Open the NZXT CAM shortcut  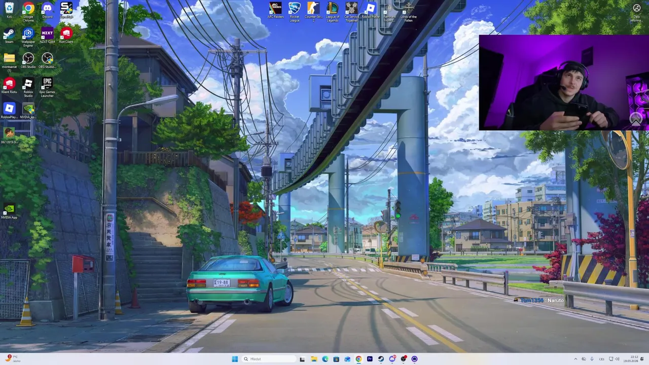[47, 36]
